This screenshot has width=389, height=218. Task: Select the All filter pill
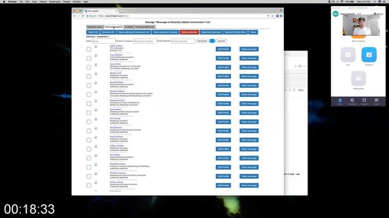pos(212,41)
